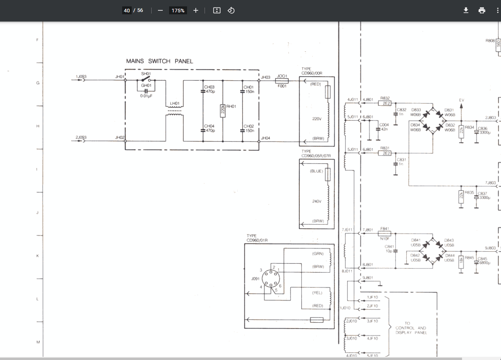Click the 3JF10 connector label
The height and width of the screenshot is (360, 501).
point(372,321)
